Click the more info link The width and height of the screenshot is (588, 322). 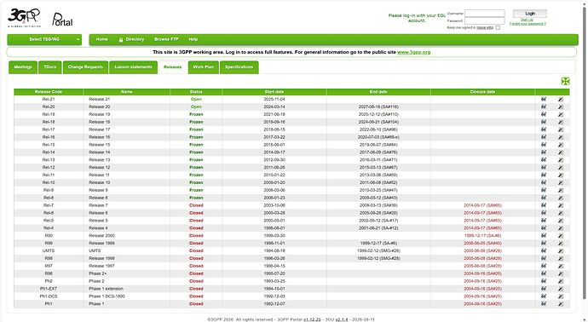point(485,28)
